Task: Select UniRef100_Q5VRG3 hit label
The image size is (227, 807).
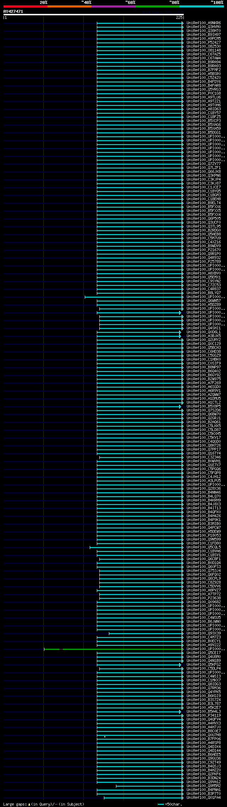Action: click(204, 90)
